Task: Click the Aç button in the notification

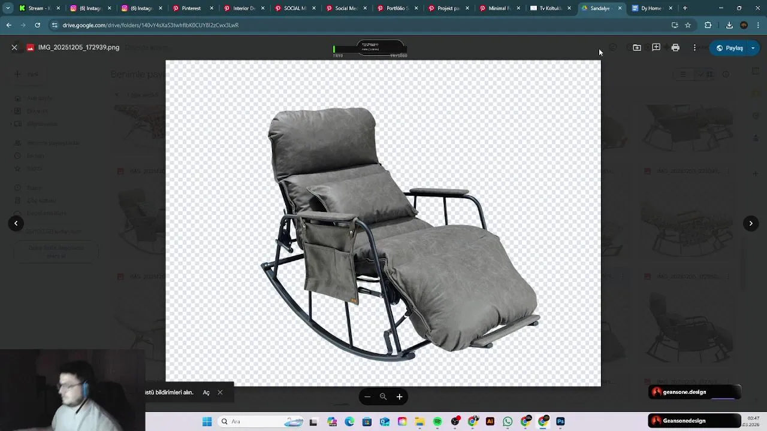Action: 206,393
